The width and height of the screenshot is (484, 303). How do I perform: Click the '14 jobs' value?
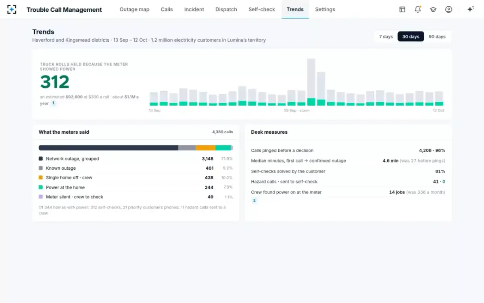[x=397, y=192]
